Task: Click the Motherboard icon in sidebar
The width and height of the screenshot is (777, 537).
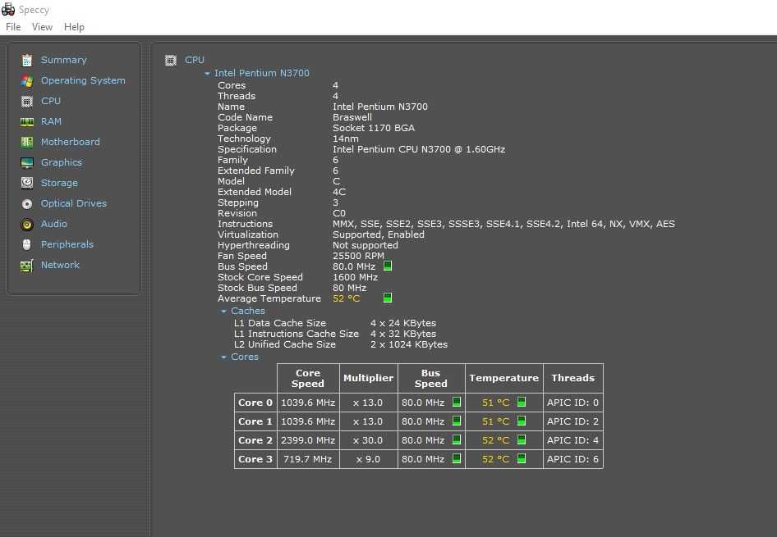Action: [27, 143]
